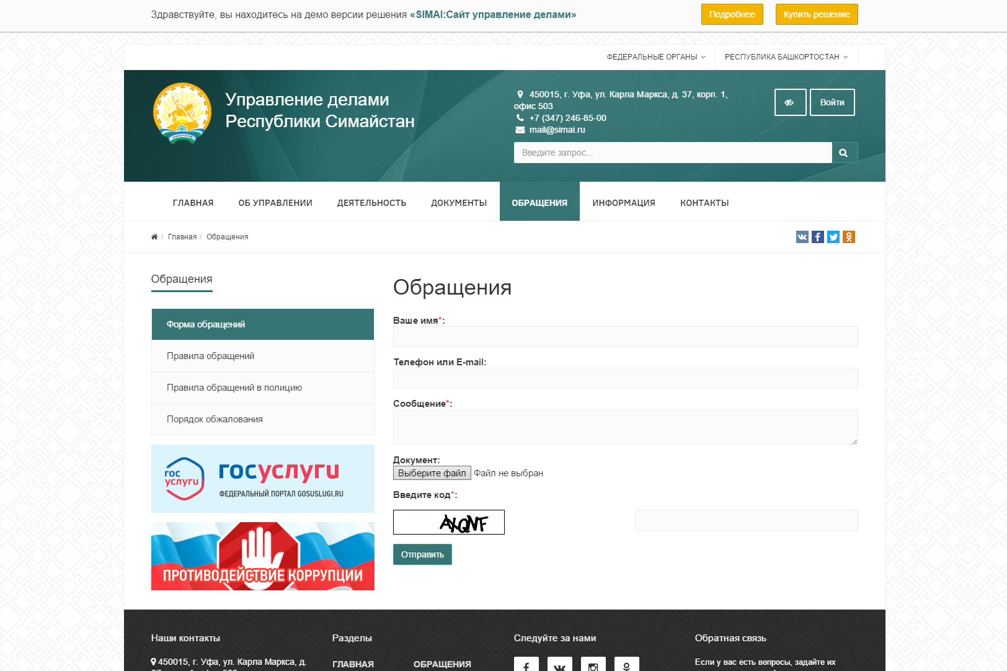The image size is (1007, 671).
Task: Submit form with Отправить button
Action: point(422,554)
